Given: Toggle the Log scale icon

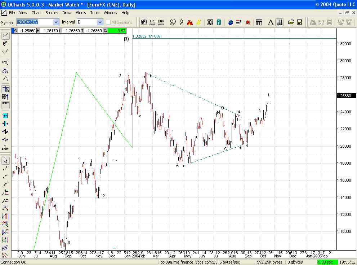Looking at the screenshot, I should [5, 62].
